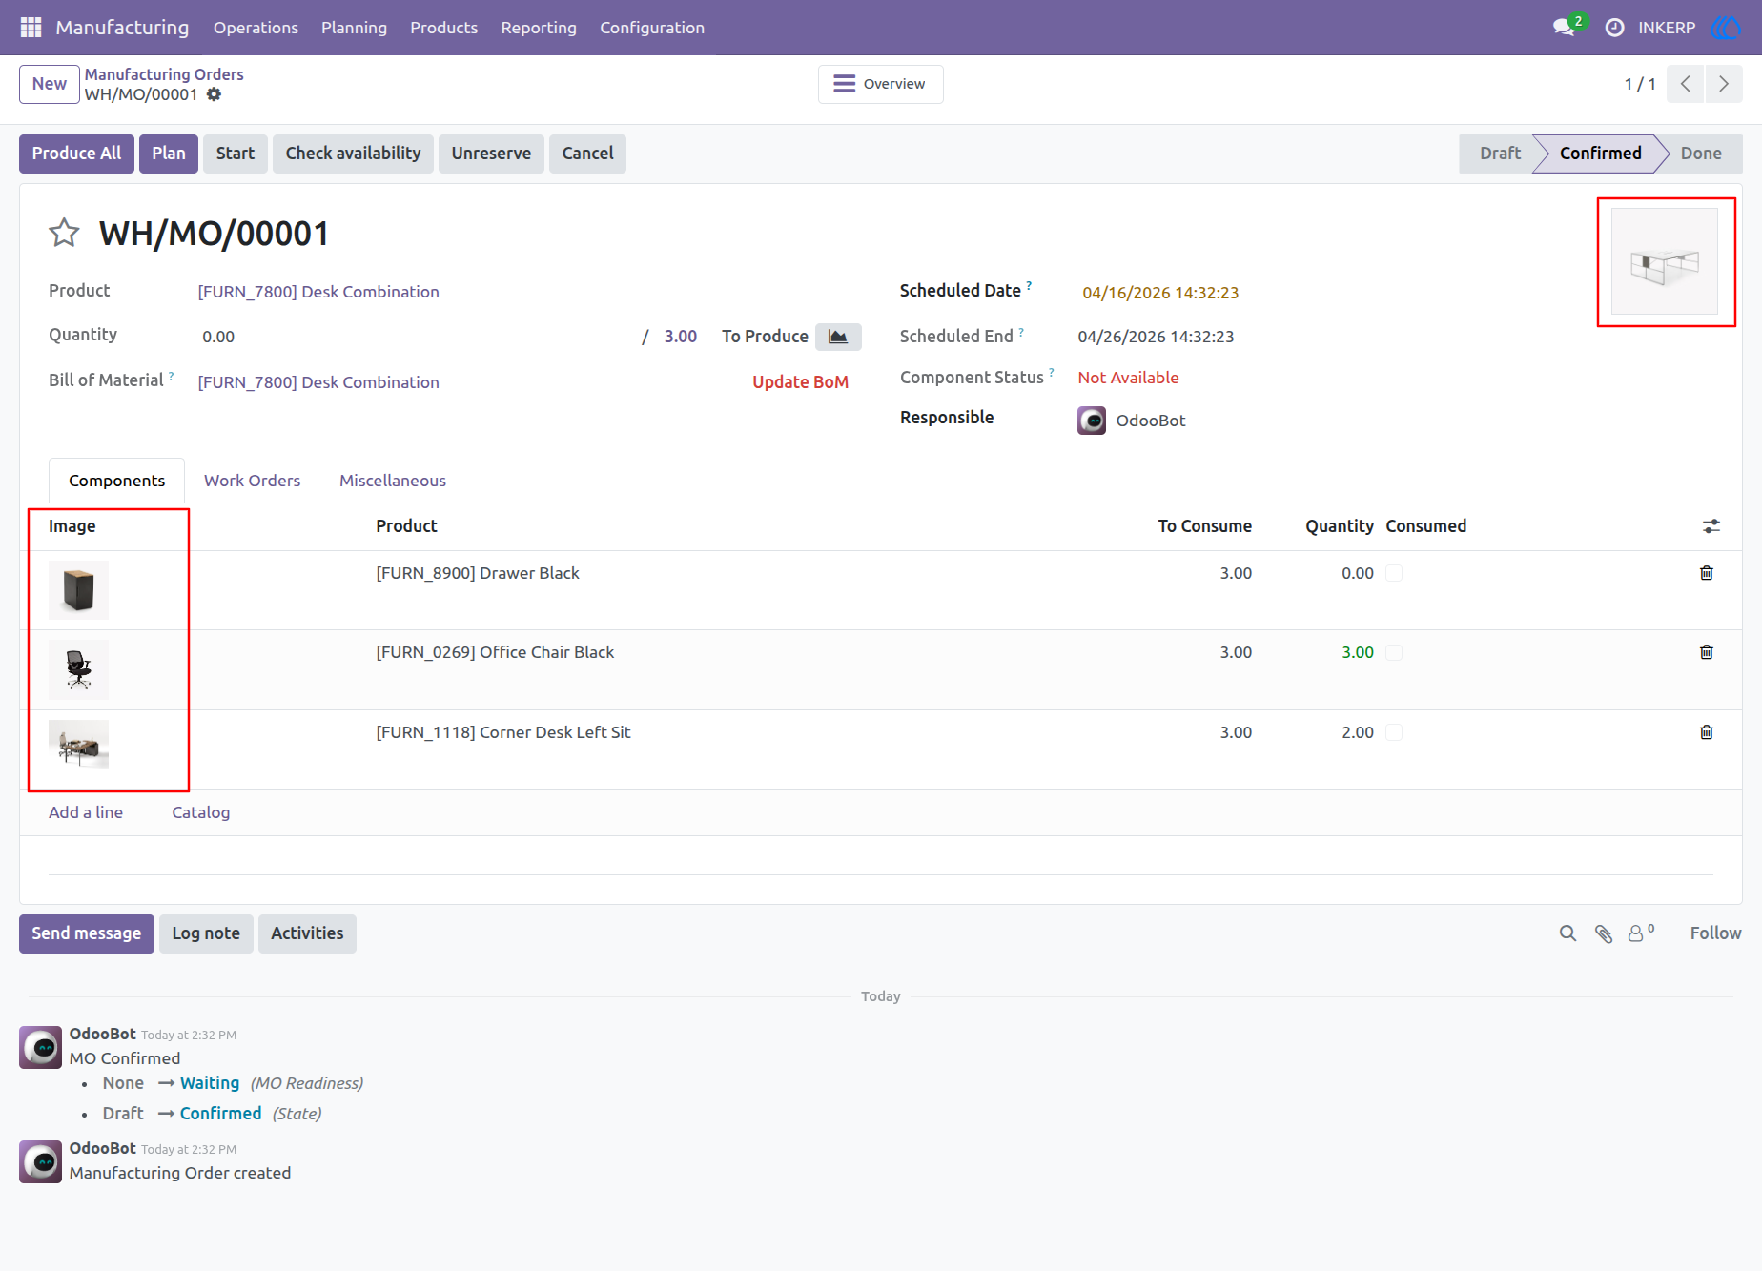The image size is (1762, 1272).
Task: Switch to the Miscellaneous tab
Action: [x=393, y=481]
